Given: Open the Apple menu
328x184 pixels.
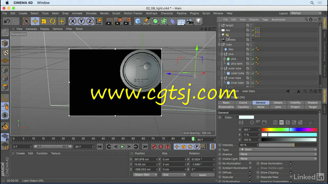Looking at the screenshot, I should coord(7,3).
